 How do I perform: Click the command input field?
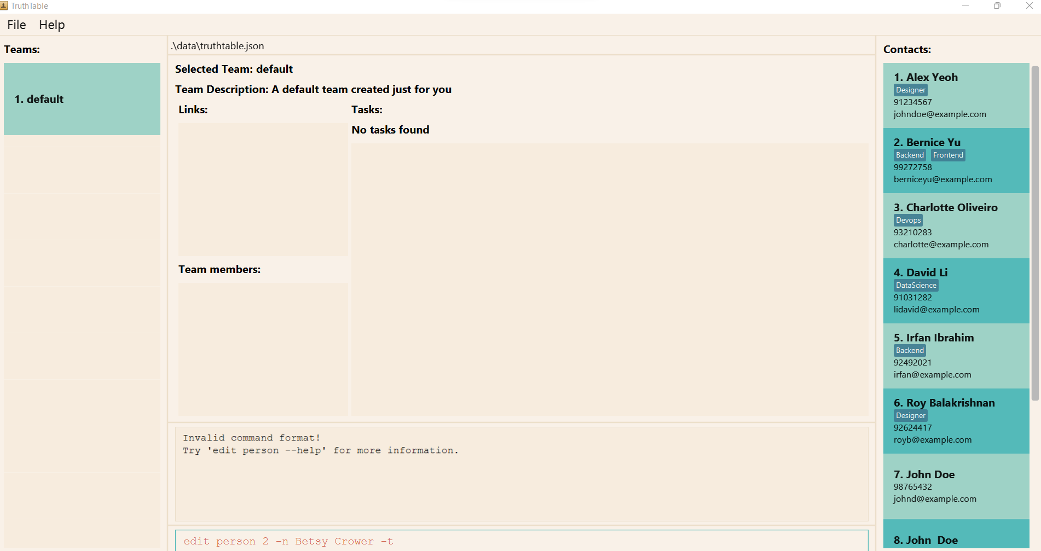[x=522, y=541]
